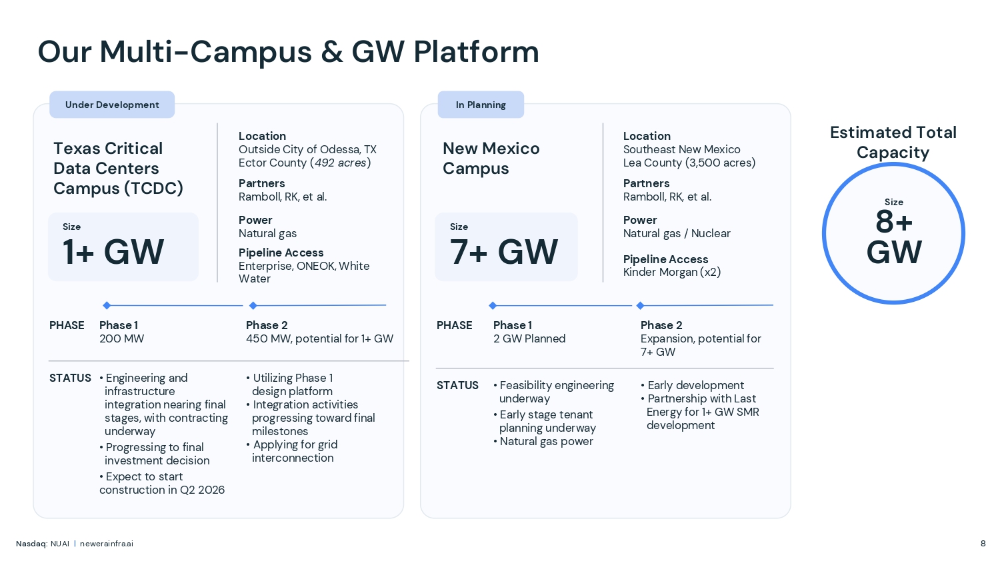Select the 7+ GW size box
The height and width of the screenshot is (561, 1000).
click(x=506, y=247)
